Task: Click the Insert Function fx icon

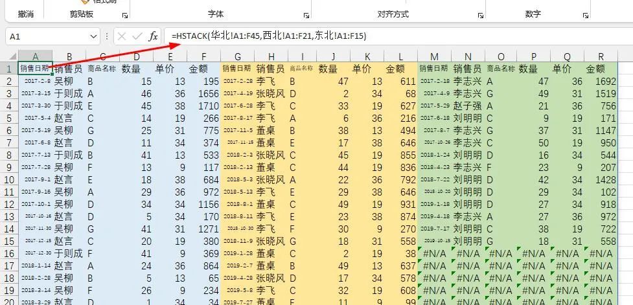Action: (153, 36)
